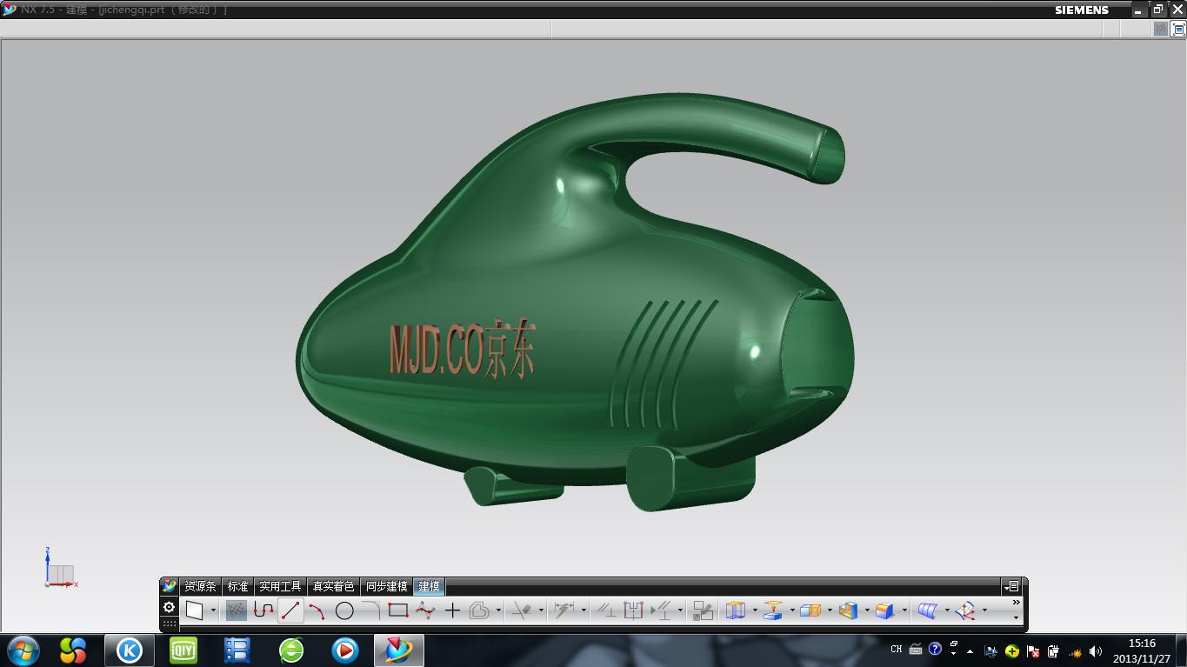The height and width of the screenshot is (667, 1187).
Task: Click the Show All Constraints icon
Action: 633,610
